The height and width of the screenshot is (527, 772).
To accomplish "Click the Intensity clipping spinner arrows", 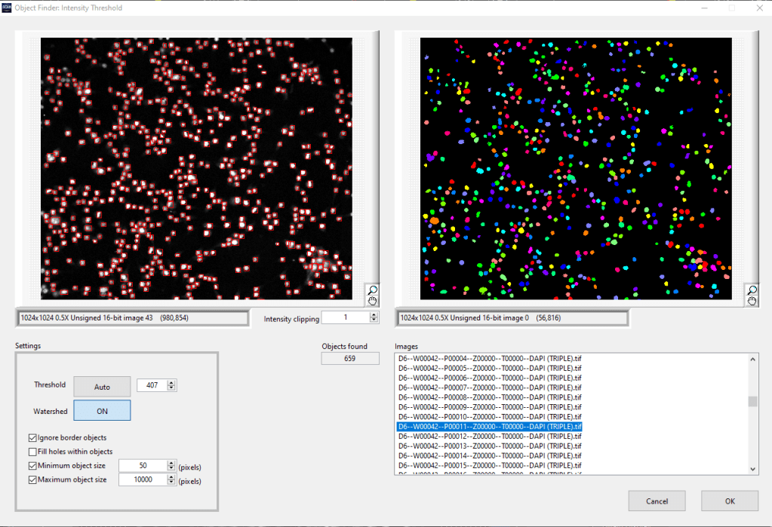I will (374, 318).
